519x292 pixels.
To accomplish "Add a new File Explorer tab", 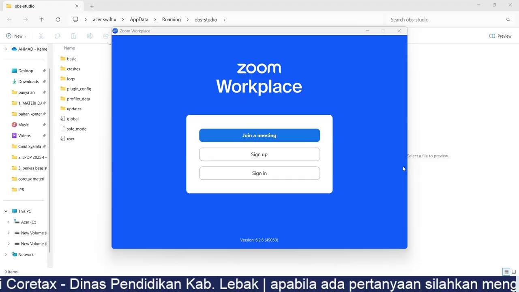I will click(92, 6).
